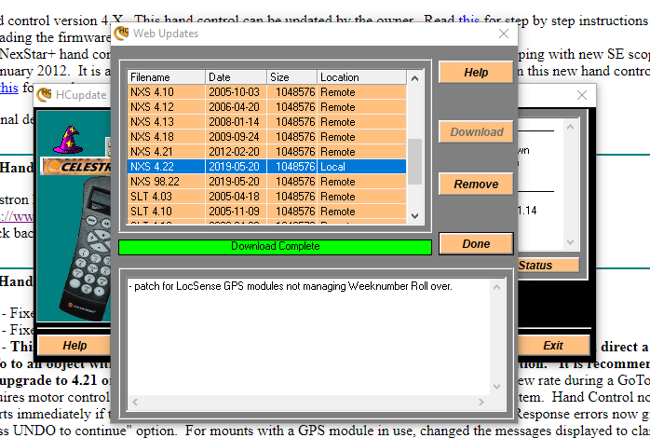Click the date 2012-02-20 cell
This screenshot has height=438, width=650.
tap(234, 152)
